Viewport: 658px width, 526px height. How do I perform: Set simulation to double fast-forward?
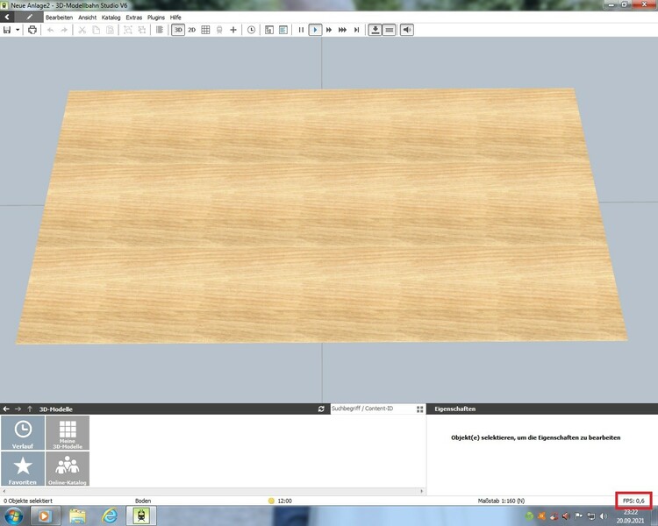[329, 30]
